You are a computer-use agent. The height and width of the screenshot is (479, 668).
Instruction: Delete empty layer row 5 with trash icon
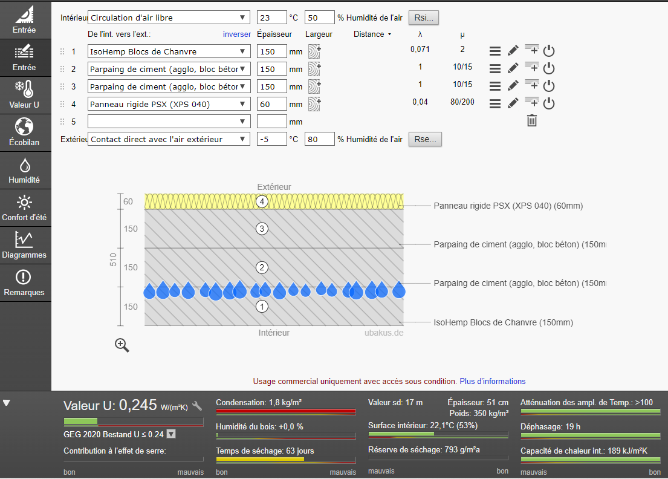click(x=531, y=120)
